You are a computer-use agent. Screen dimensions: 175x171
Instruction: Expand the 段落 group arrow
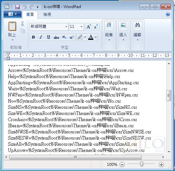coord(109,40)
